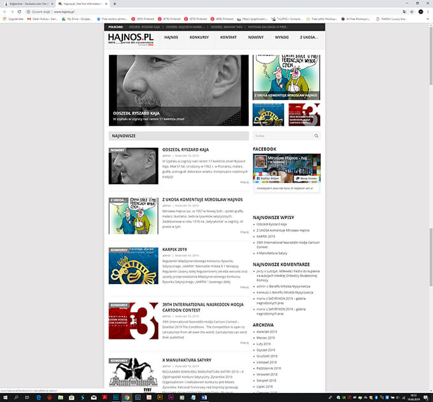Screen dimensions: 433x402
Task: Open InDesign from the taskbar
Action: pos(171,398)
